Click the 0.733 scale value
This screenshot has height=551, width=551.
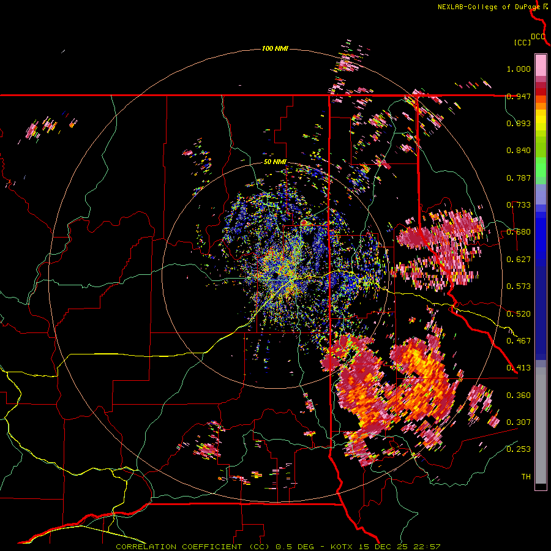pos(519,205)
